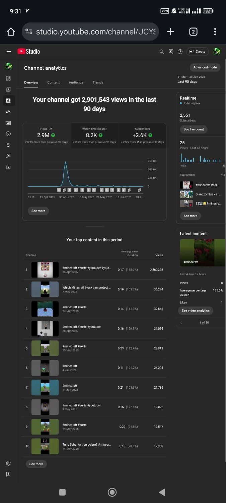Click the address bar showing studio.youtube.com
Viewport: 226px width, 503px height.
tap(90, 32)
